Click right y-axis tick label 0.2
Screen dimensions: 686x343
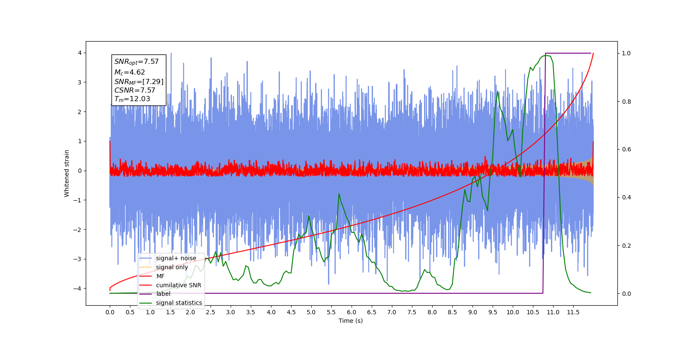pos(626,246)
